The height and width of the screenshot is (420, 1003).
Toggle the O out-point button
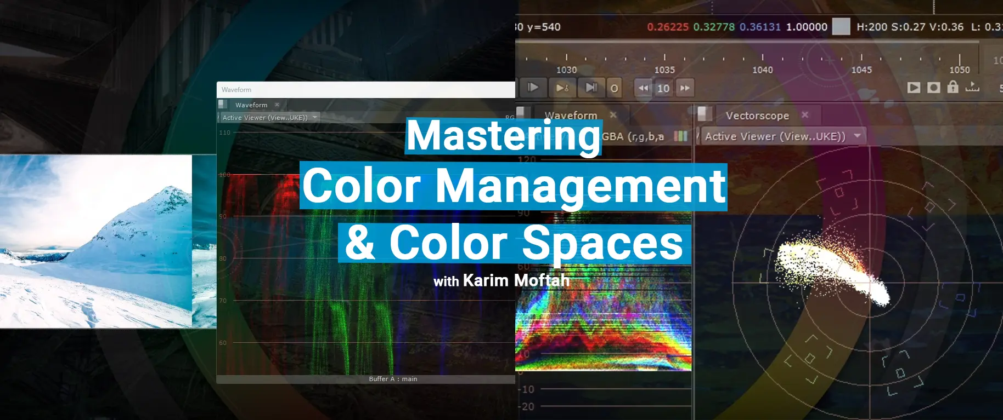coord(614,88)
